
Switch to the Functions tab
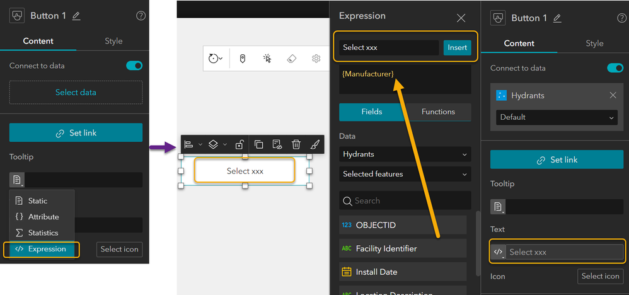438,112
